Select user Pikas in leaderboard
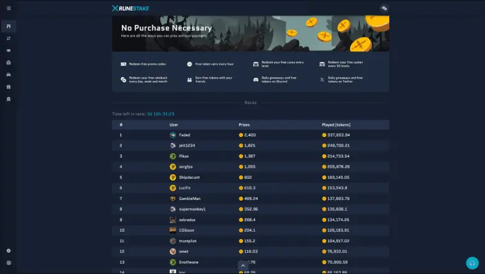The image size is (485, 274). point(183,156)
